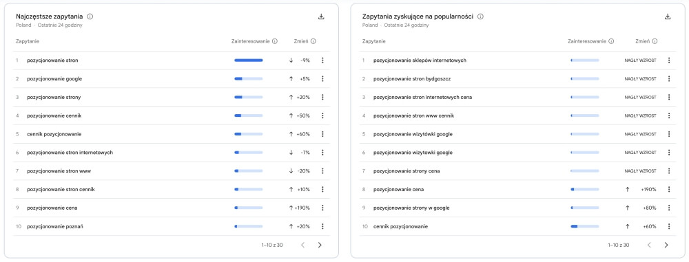This screenshot has height=262, width=689.
Task: Open three-dot menu for pozycjonowanie stron www
Action: (322, 171)
